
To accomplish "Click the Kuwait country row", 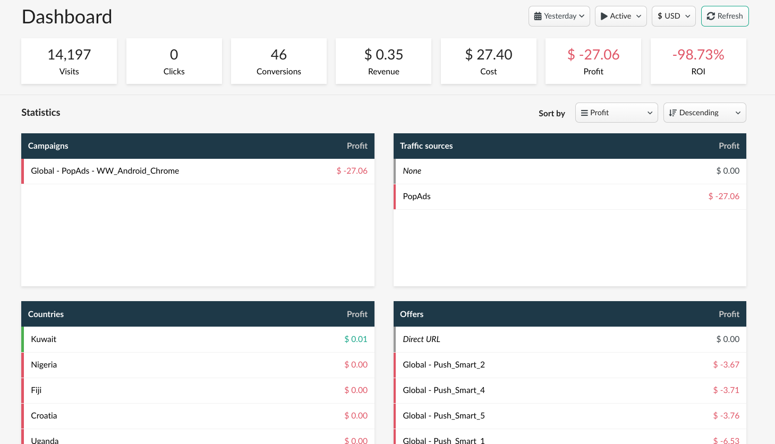I will click(44, 339).
